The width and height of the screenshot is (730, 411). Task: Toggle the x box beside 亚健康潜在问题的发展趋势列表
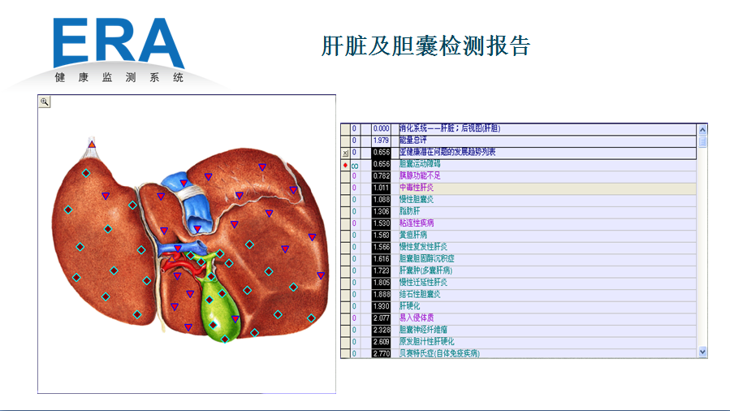coord(345,153)
